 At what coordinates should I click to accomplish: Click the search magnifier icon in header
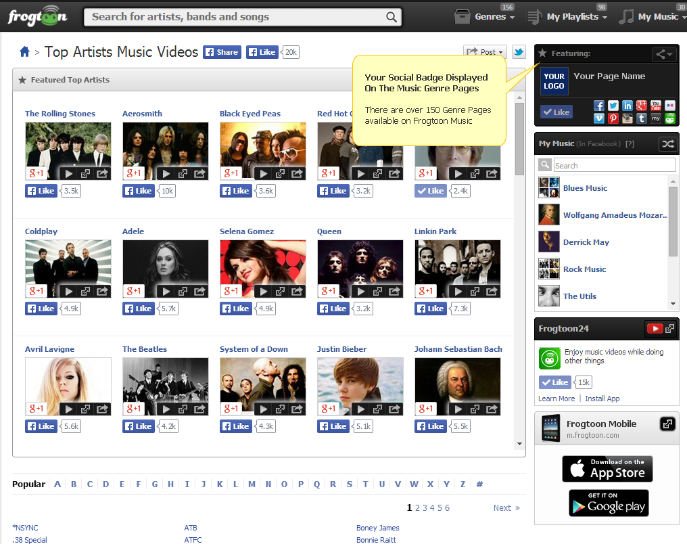392,17
